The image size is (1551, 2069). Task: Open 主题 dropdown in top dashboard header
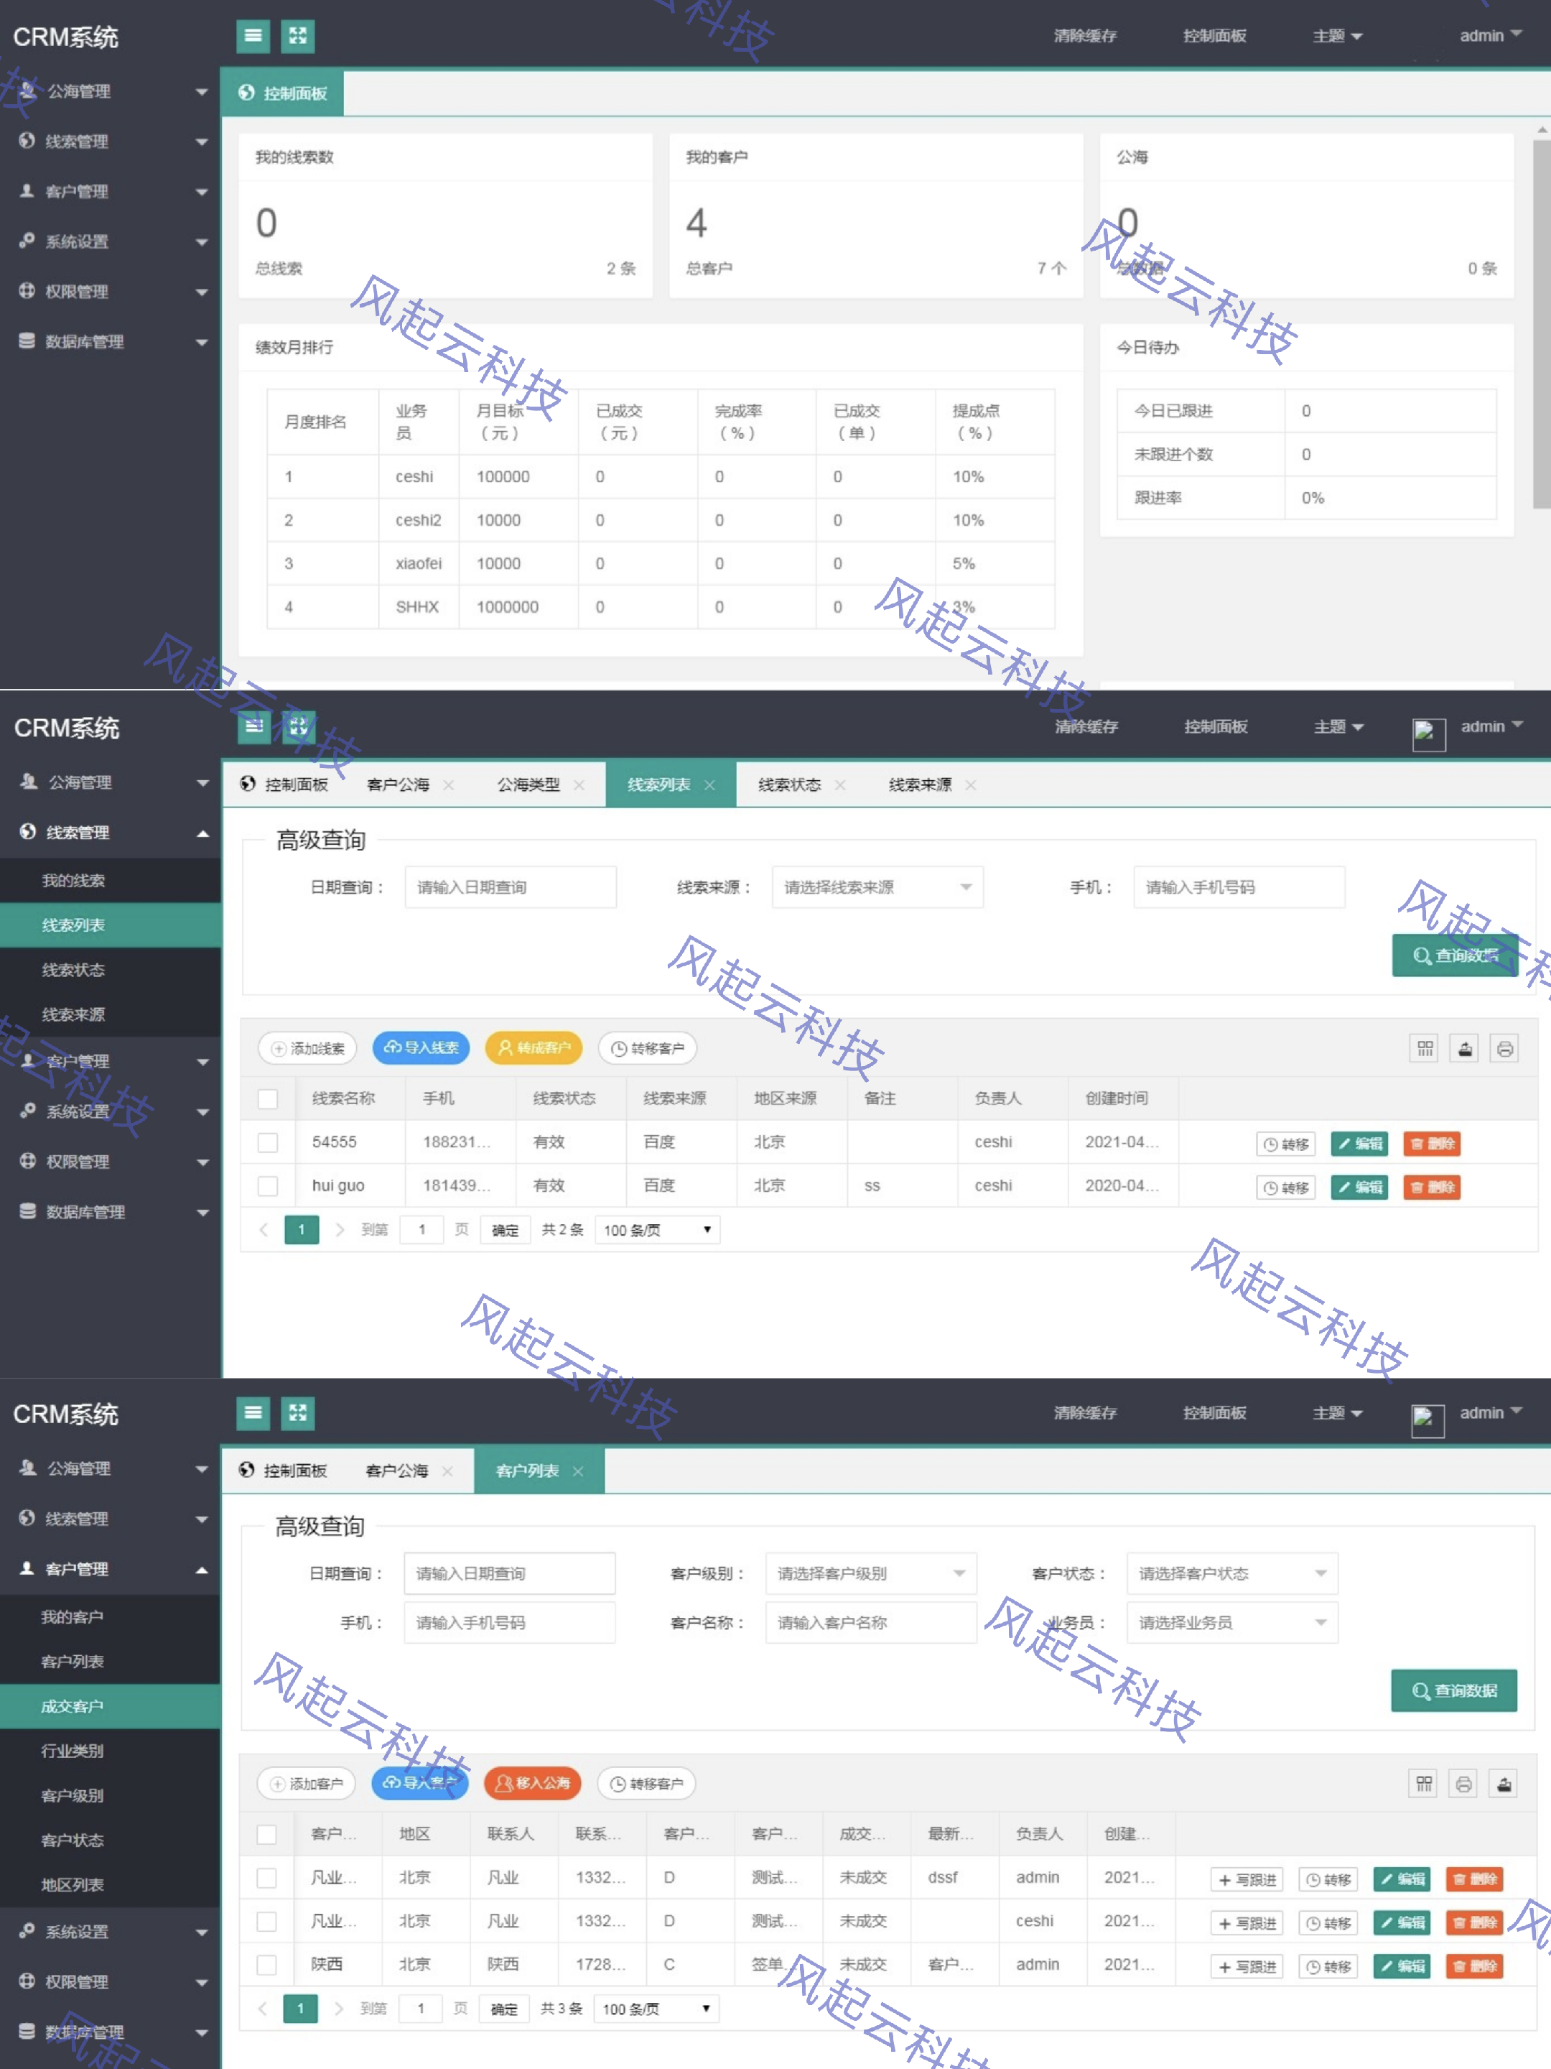(x=1337, y=35)
